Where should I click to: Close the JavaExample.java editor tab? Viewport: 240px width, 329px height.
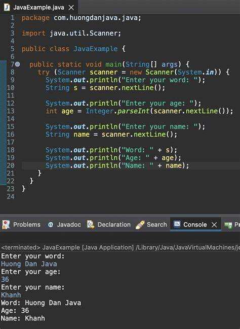coord(71,8)
